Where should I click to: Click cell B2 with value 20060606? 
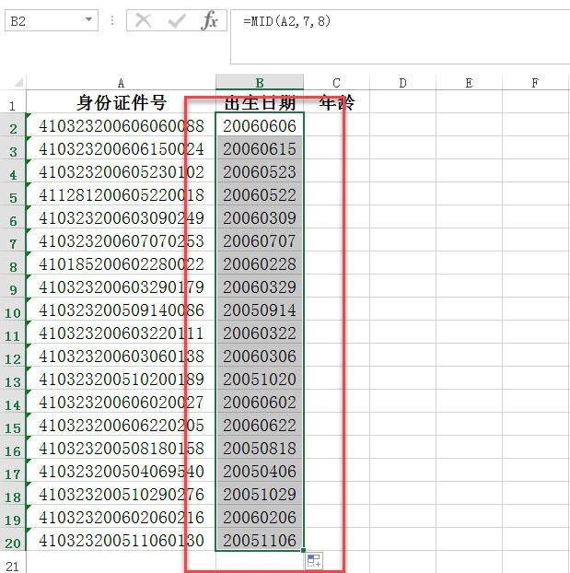(x=260, y=125)
